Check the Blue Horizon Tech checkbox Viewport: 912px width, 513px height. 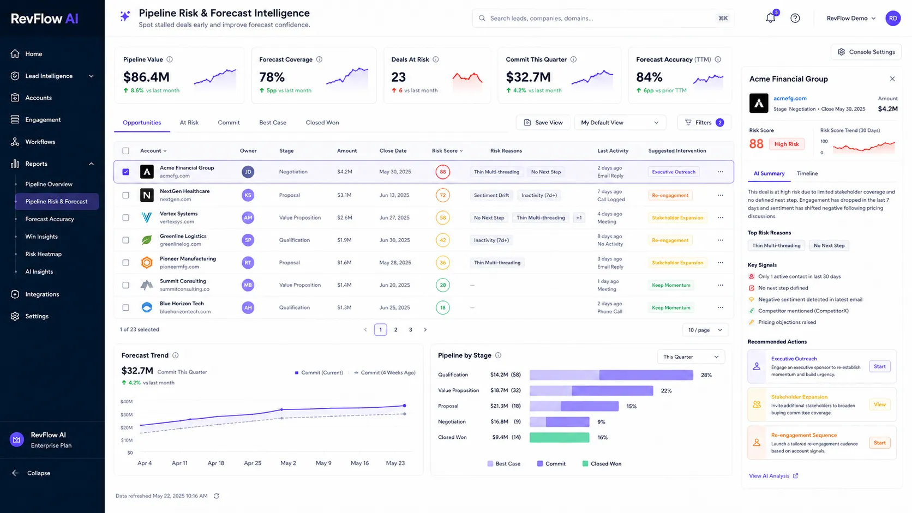pyautogui.click(x=126, y=307)
